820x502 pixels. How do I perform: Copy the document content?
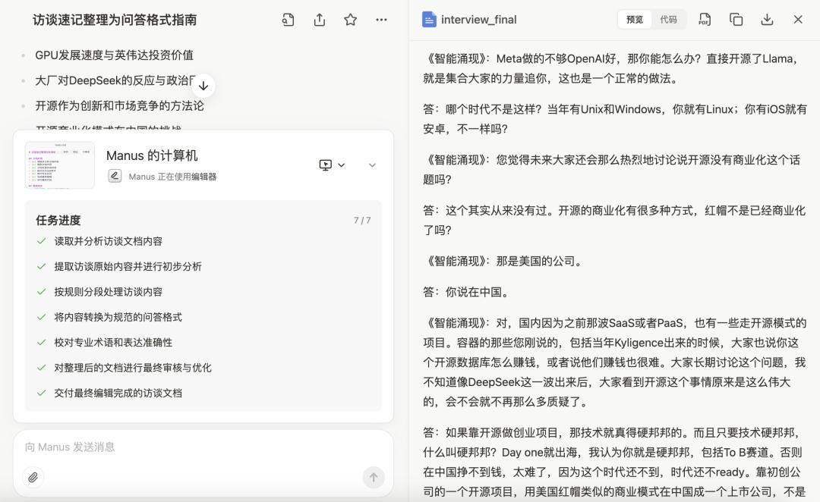736,20
